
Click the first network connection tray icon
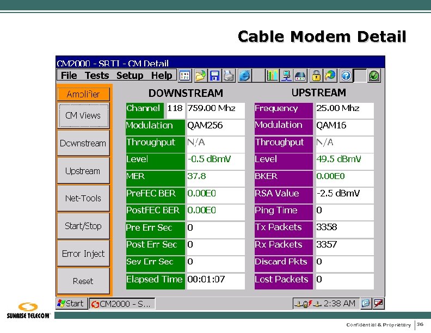tap(299, 304)
